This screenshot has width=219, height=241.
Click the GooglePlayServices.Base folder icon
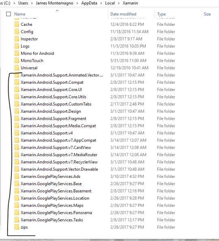(x=17, y=184)
